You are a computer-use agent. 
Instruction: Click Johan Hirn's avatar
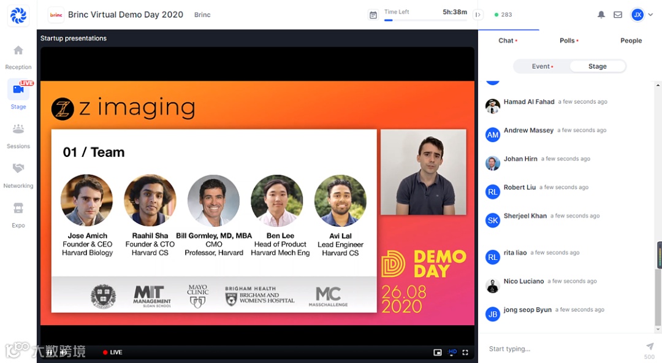492,163
